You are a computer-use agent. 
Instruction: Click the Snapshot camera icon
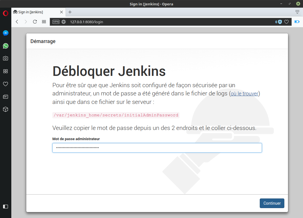click(5, 58)
